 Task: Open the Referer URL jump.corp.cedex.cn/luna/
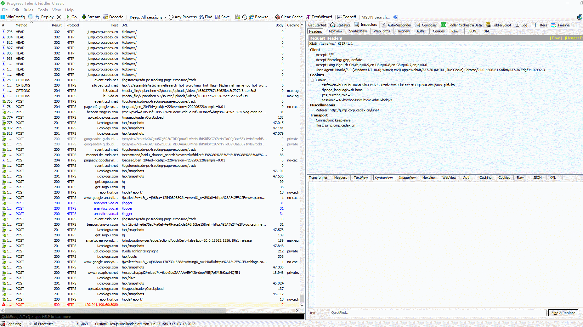click(354, 110)
